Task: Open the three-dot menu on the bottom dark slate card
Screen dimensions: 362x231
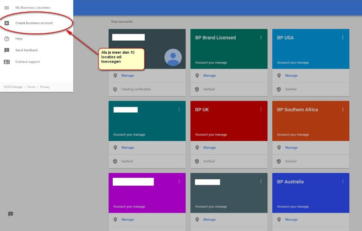Action: click(261, 182)
